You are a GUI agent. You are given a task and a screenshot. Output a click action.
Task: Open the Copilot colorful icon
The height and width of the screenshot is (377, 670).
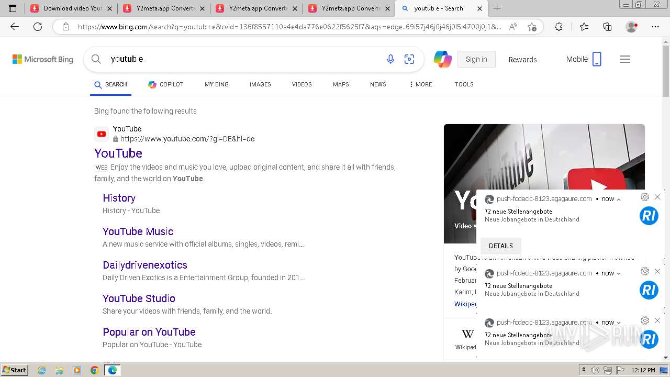[x=443, y=59]
